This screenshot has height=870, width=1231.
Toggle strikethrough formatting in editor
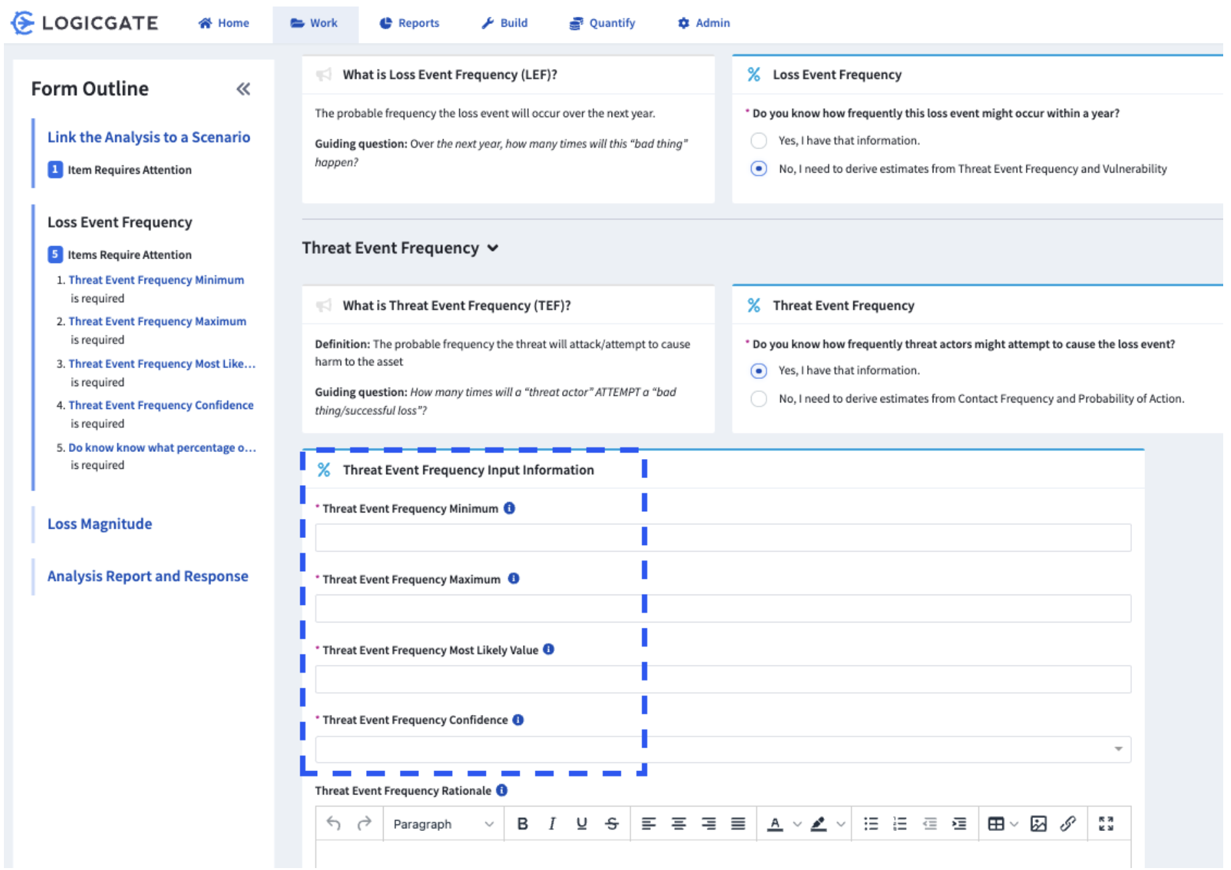[x=612, y=824]
